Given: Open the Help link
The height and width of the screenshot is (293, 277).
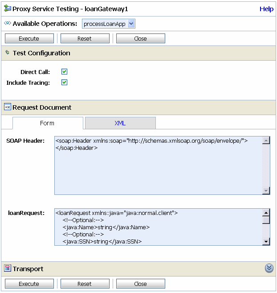Looking at the screenshot, I should [x=267, y=9].
